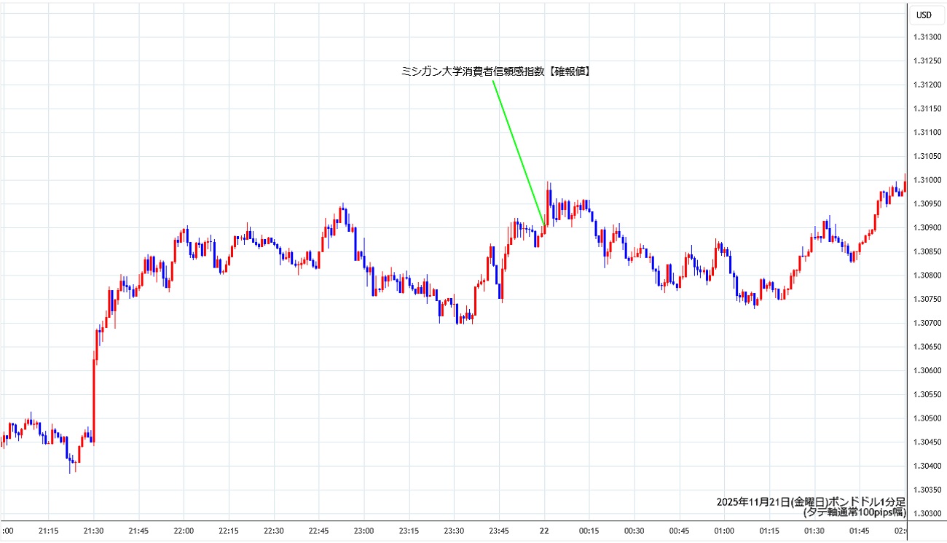Viewport: 947px width, 543px height.
Task: Click the 1.30300 price axis label
Action: pyautogui.click(x=926, y=514)
